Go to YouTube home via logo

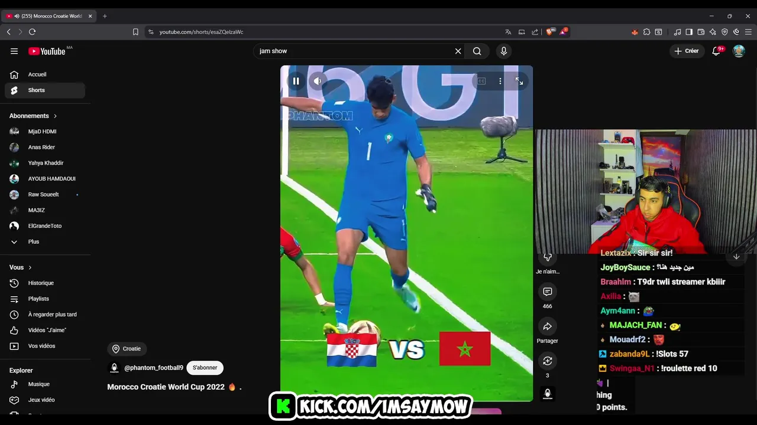point(47,51)
